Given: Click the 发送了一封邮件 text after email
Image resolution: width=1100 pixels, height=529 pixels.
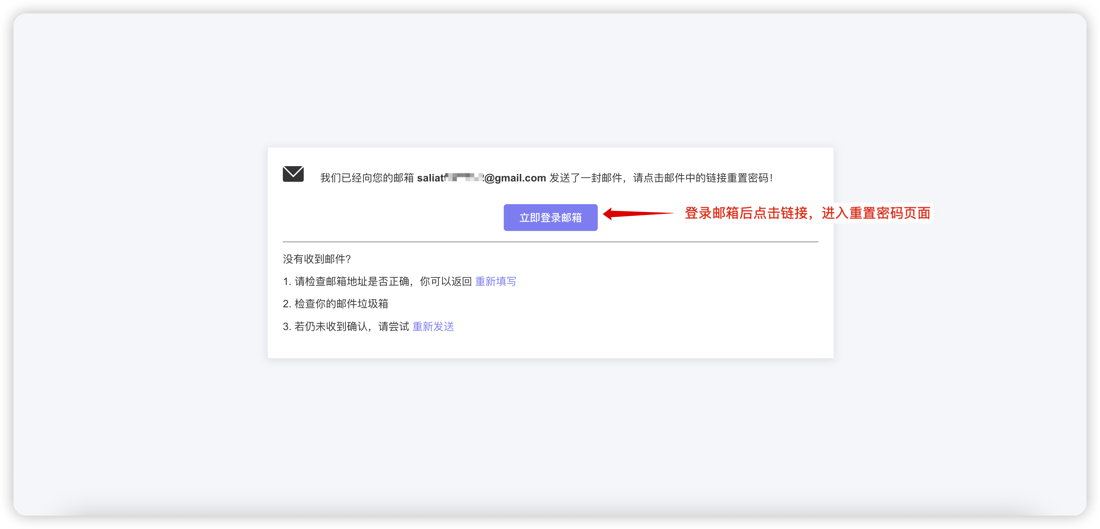Looking at the screenshot, I should pyautogui.click(x=585, y=178).
